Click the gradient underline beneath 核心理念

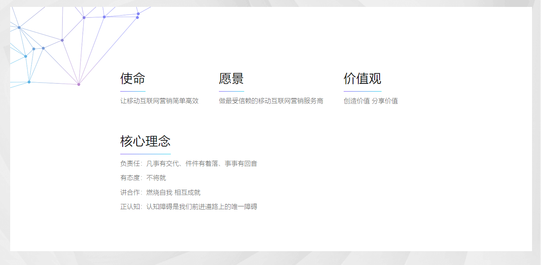[x=145, y=154]
